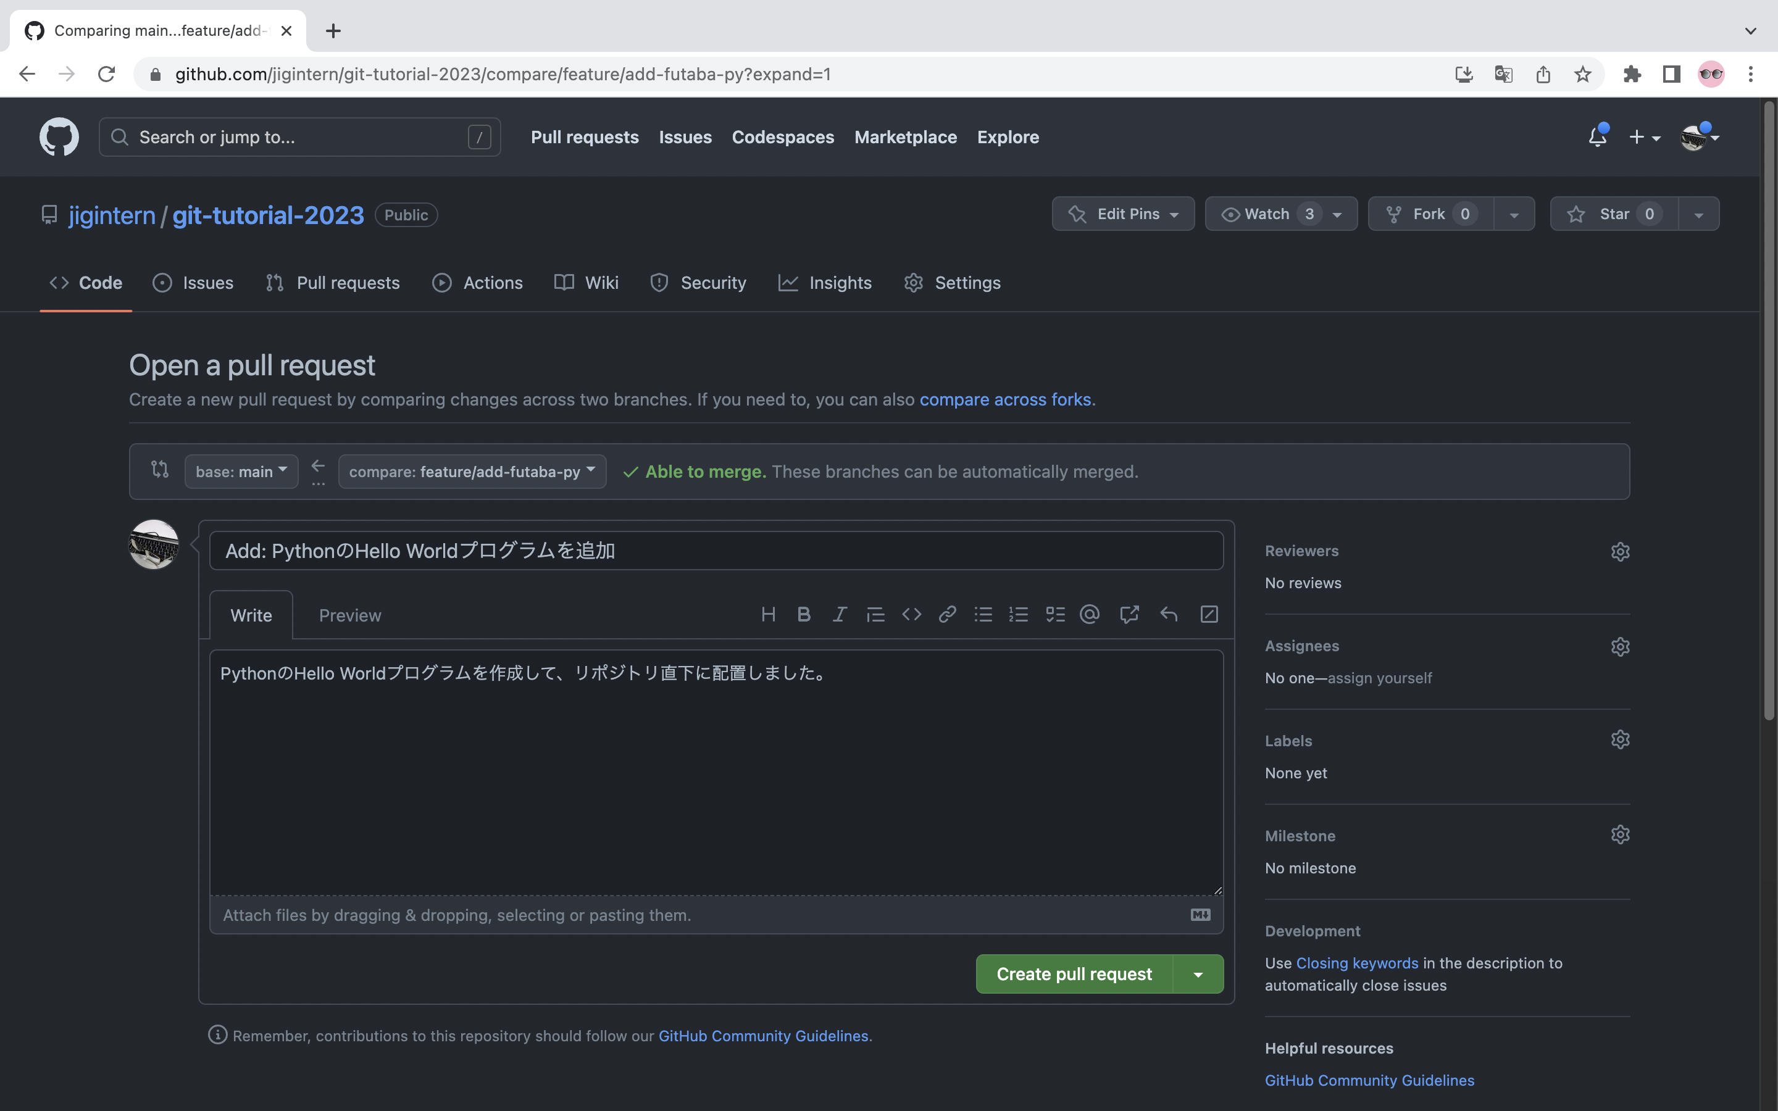Open the Labels gear settings
The width and height of the screenshot is (1778, 1111).
click(x=1620, y=740)
